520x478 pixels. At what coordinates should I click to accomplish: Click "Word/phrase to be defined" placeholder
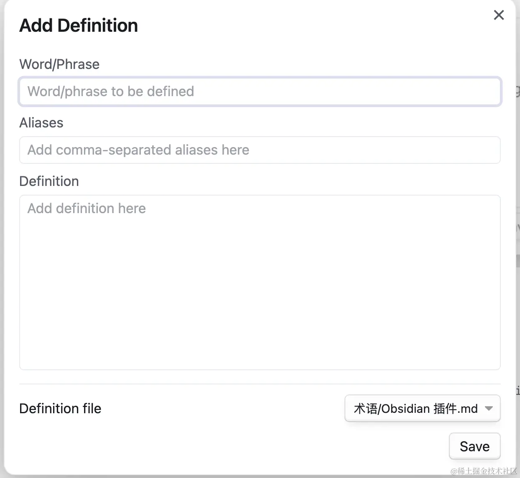pyautogui.click(x=111, y=92)
